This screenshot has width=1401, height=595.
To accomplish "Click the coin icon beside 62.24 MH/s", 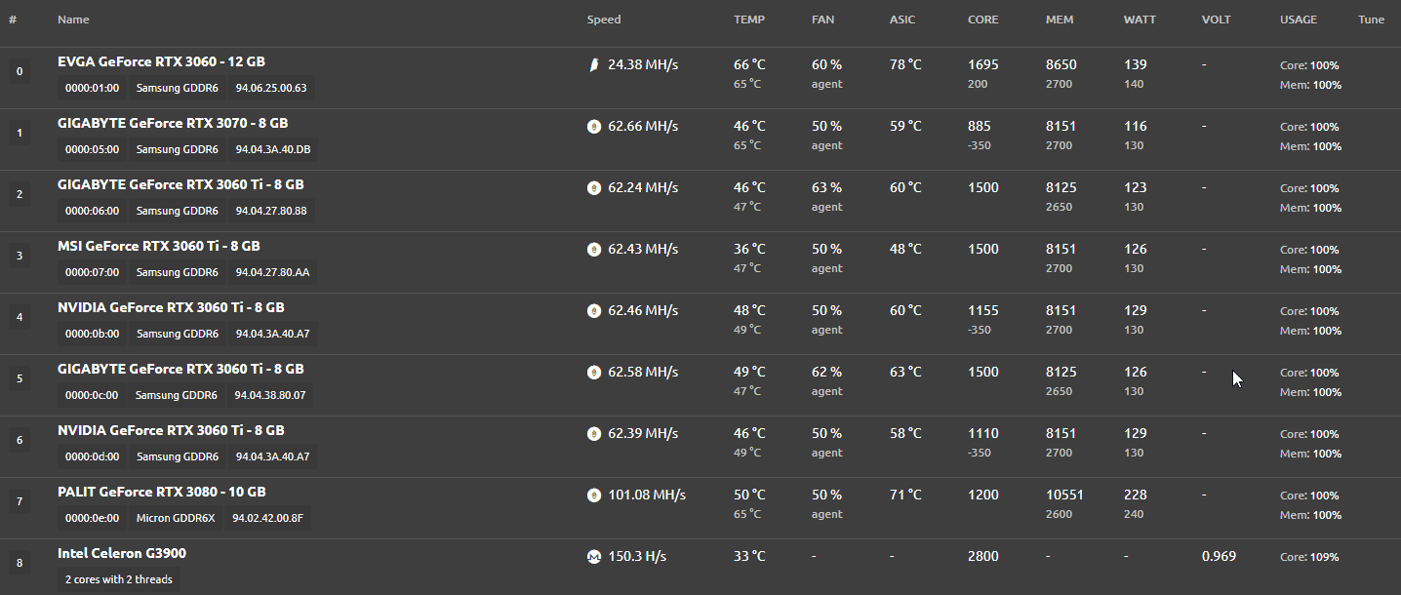I will 593,188.
